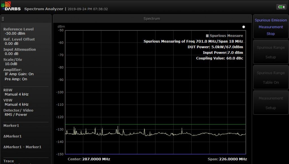289x164 pixels.
Task: Click the dBm axis unit label
Action: tap(61, 27)
